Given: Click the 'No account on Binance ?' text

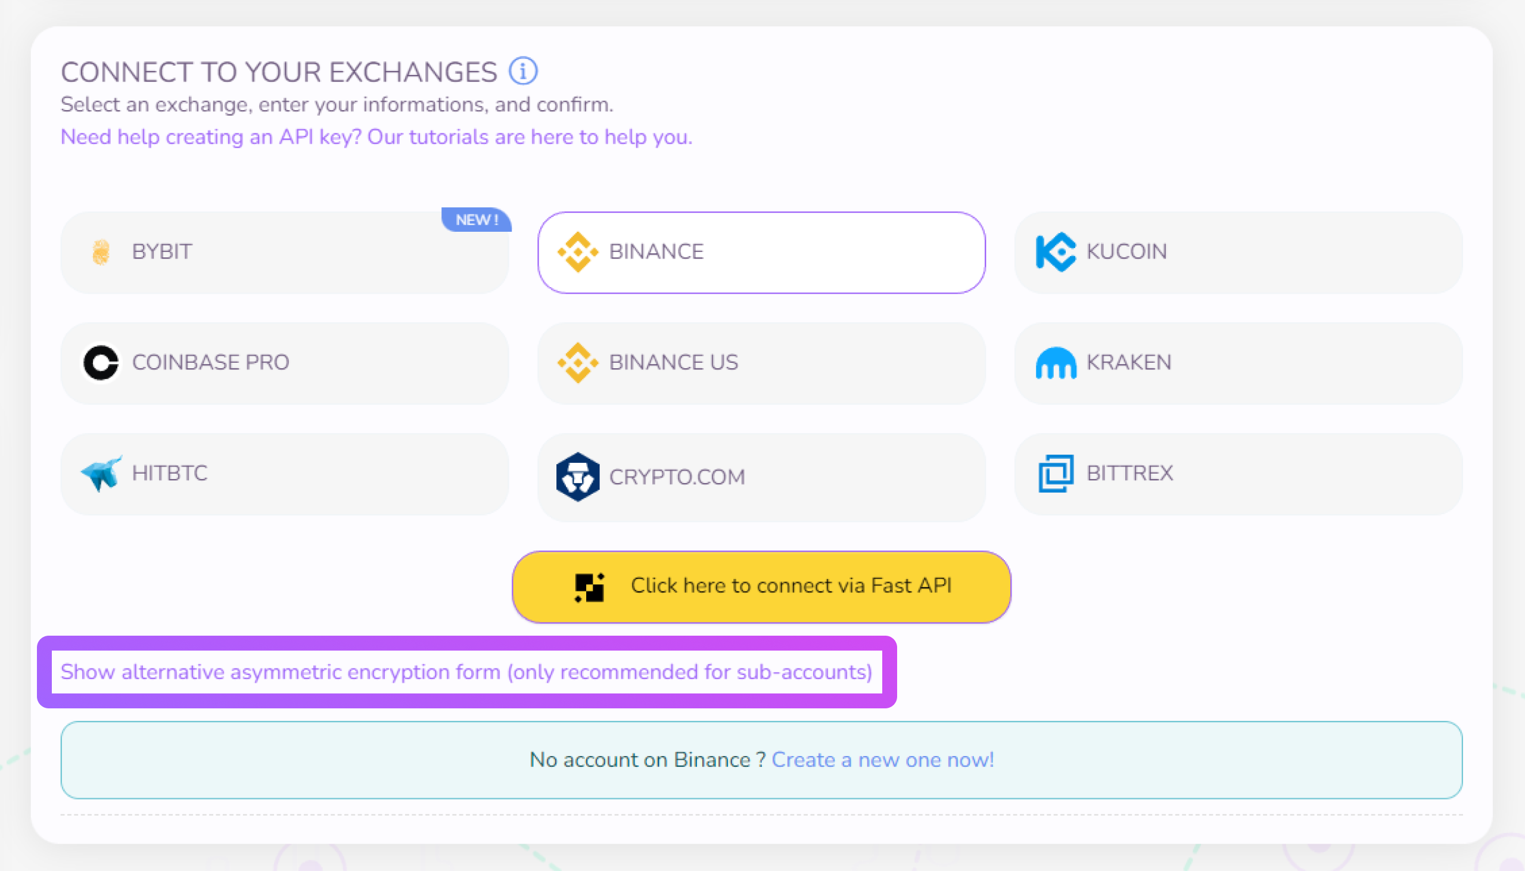Looking at the screenshot, I should [648, 759].
